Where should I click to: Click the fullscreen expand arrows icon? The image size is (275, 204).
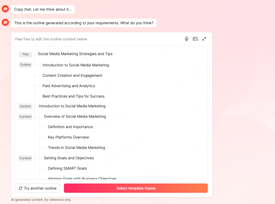pos(204,38)
